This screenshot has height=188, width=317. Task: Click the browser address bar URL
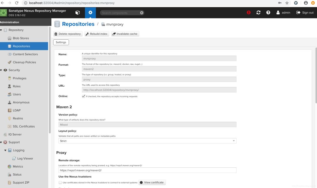click(72, 3)
